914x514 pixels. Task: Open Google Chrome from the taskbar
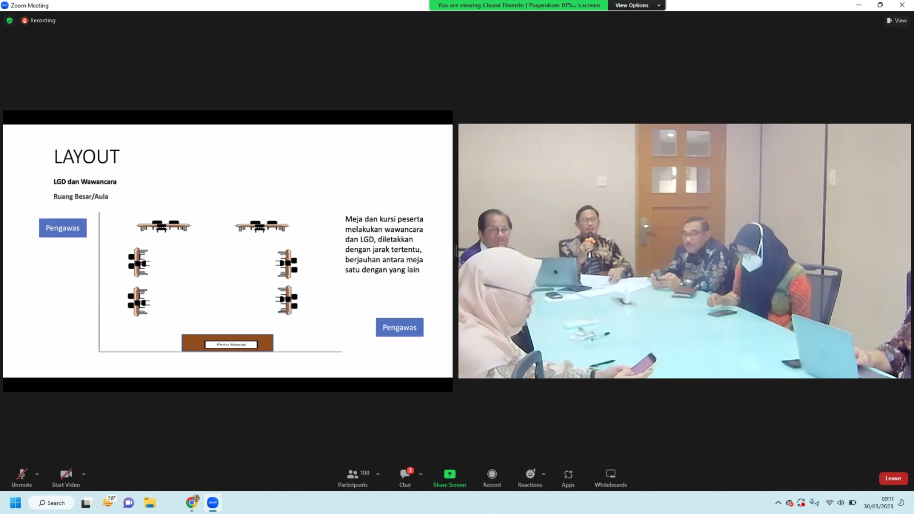pyautogui.click(x=192, y=503)
